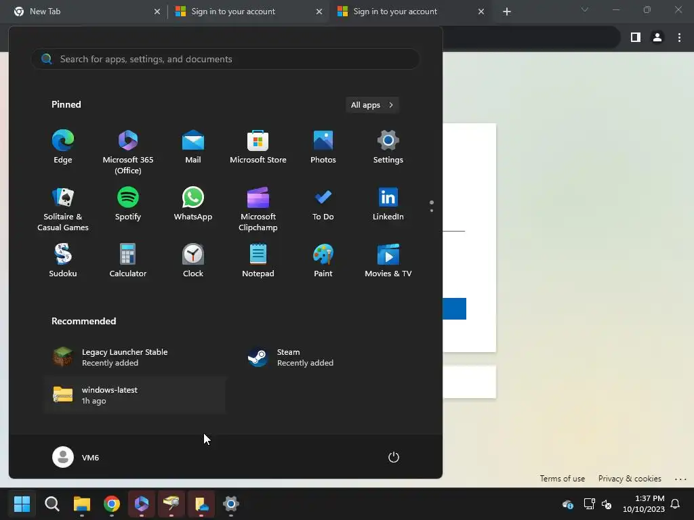
Task: Open WhatsApp pinned app
Action: (193, 204)
